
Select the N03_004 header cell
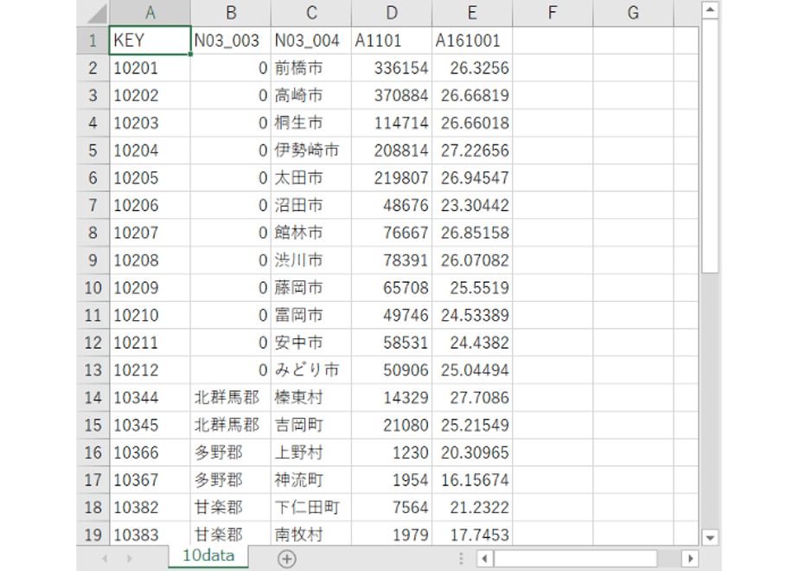pyautogui.click(x=311, y=41)
